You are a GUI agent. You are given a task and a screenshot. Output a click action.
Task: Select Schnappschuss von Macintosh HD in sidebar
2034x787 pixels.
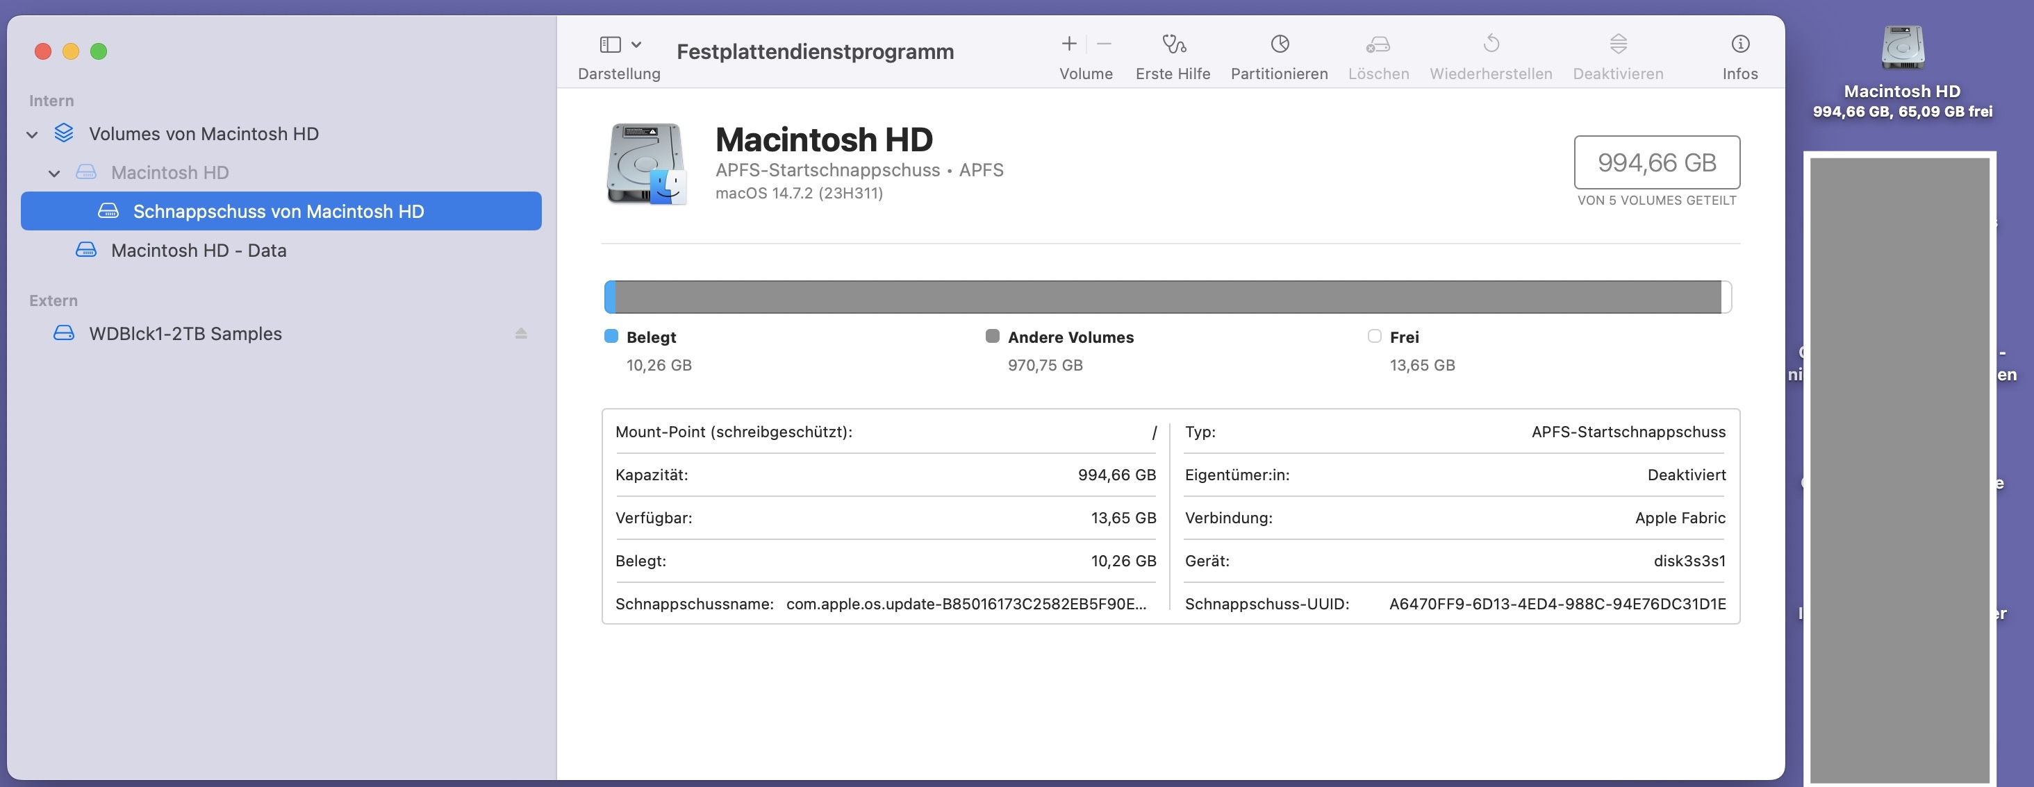[278, 212]
